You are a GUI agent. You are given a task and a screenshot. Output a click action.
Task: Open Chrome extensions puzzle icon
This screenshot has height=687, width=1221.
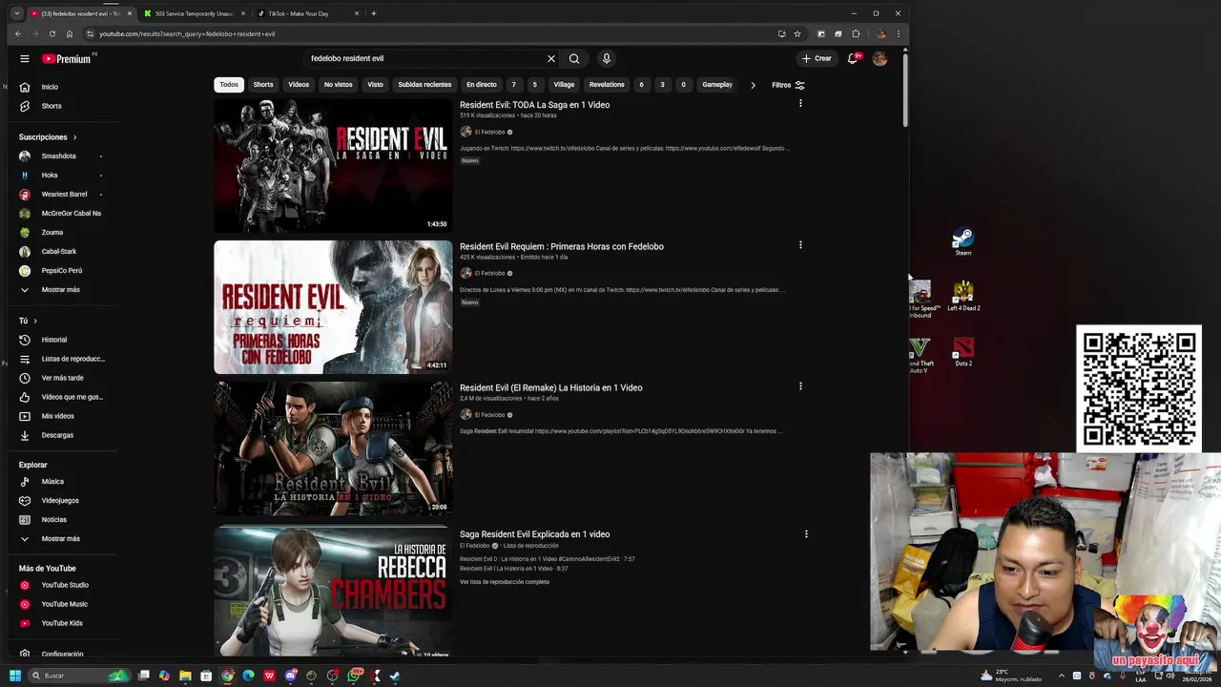(x=856, y=33)
